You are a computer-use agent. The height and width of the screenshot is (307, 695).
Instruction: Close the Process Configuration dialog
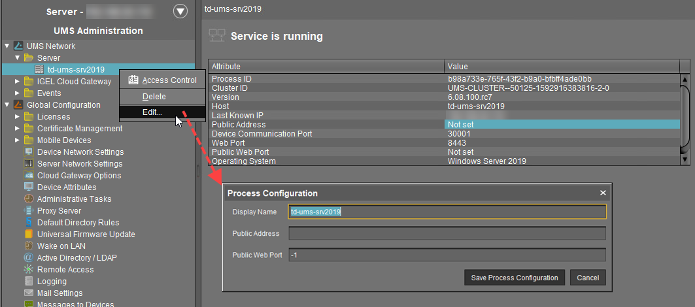click(603, 193)
